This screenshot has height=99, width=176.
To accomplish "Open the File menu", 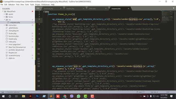I will click(x=2, y=5).
